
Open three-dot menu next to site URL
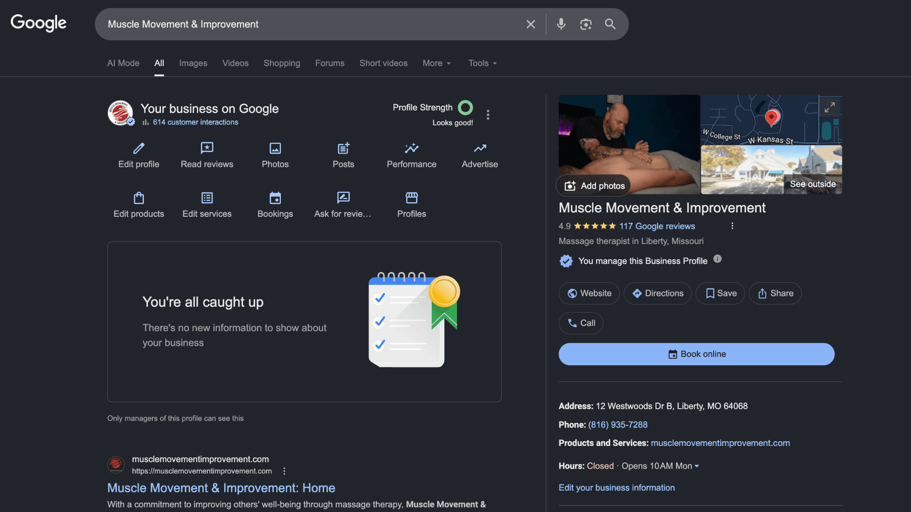point(284,471)
